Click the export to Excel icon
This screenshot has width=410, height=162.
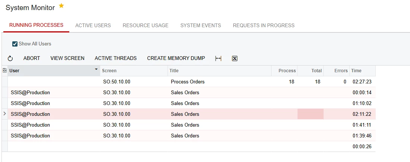235,58
